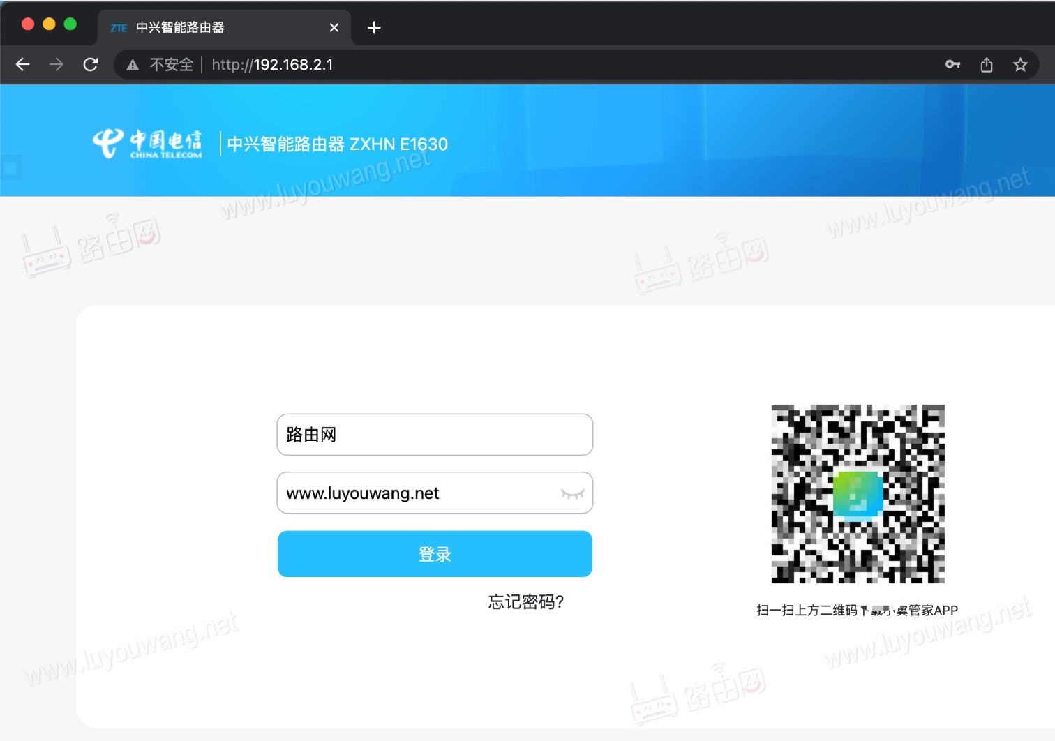The image size is (1055, 741).
Task: Click the bookmark star icon
Action: point(1020,64)
